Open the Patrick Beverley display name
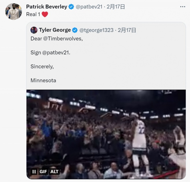 (x=47, y=7)
